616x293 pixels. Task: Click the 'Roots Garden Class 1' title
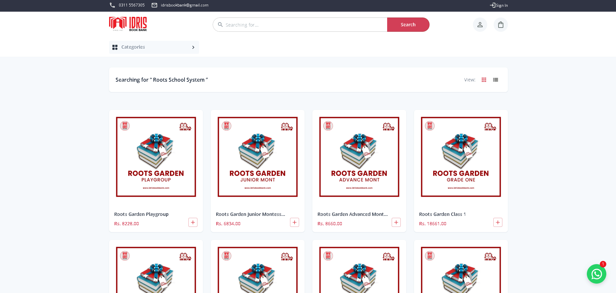point(442,214)
